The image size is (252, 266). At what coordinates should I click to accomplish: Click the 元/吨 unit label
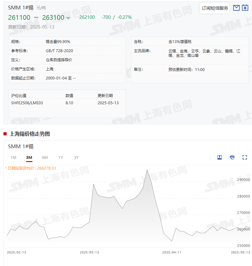[x=41, y=8]
